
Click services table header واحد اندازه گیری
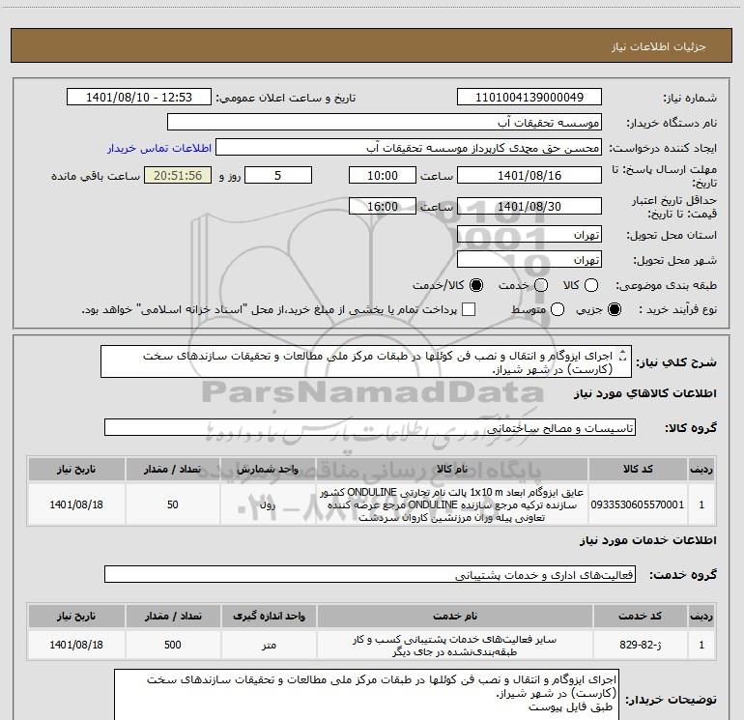point(269,616)
